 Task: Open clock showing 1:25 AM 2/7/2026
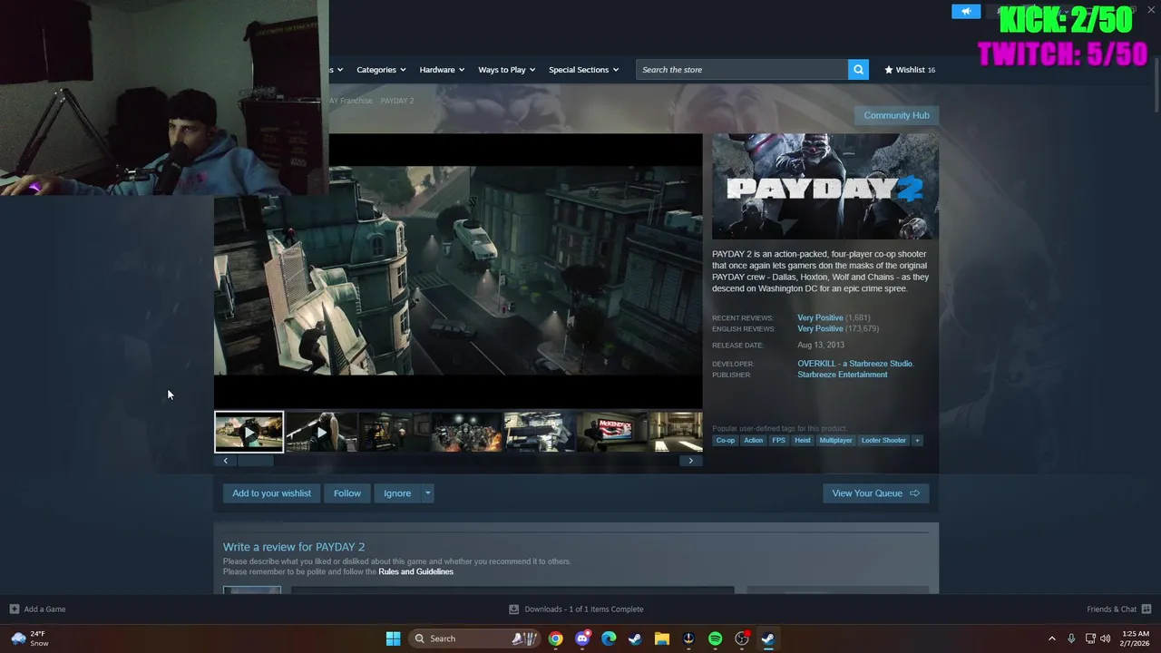(x=1136, y=638)
